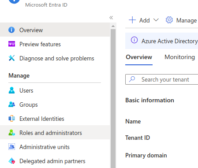
Task: Click the Microsoft Entra ID subtitle text
Action: click(46, 5)
